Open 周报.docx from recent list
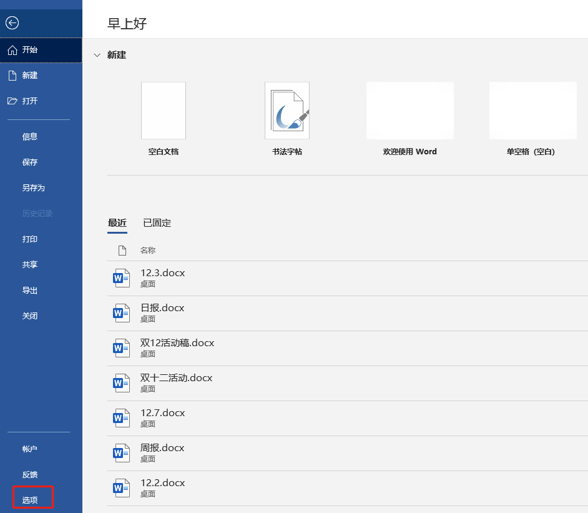The width and height of the screenshot is (588, 513). [348, 454]
